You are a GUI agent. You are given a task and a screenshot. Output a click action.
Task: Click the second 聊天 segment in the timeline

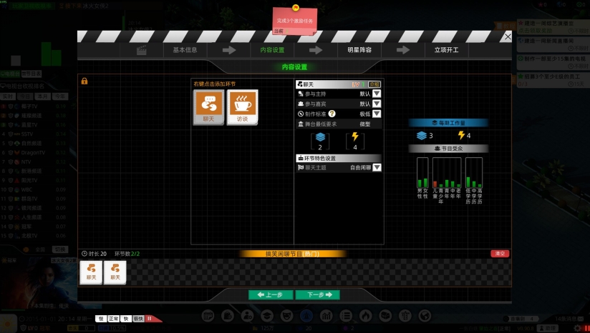click(115, 272)
